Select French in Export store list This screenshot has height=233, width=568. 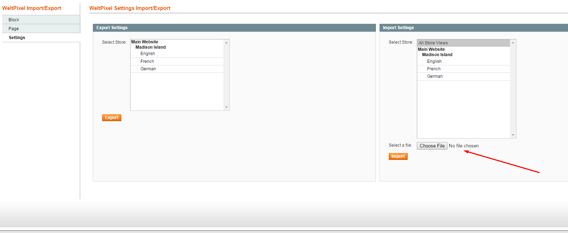(147, 61)
